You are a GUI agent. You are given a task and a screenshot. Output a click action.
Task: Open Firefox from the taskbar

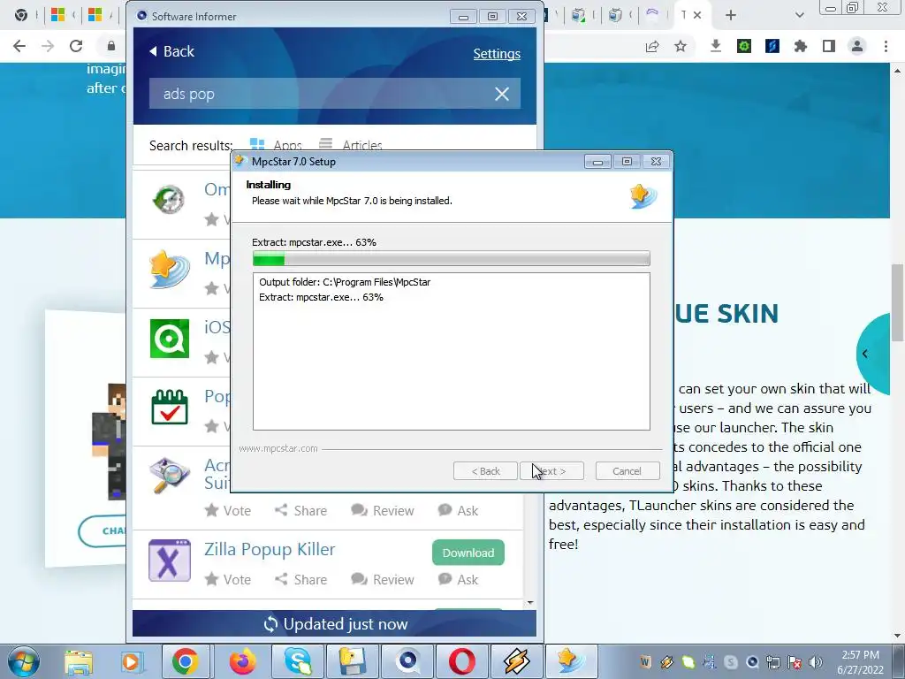(242, 661)
